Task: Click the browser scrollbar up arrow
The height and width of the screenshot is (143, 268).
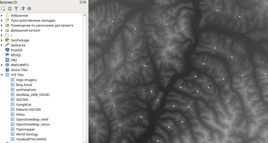Action: (85, 15)
